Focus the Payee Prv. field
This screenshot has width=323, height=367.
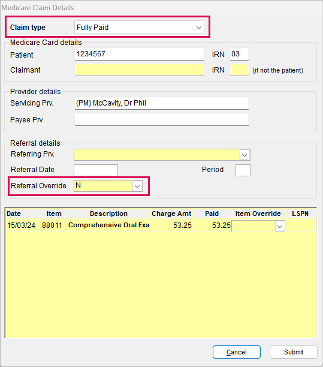[162, 119]
